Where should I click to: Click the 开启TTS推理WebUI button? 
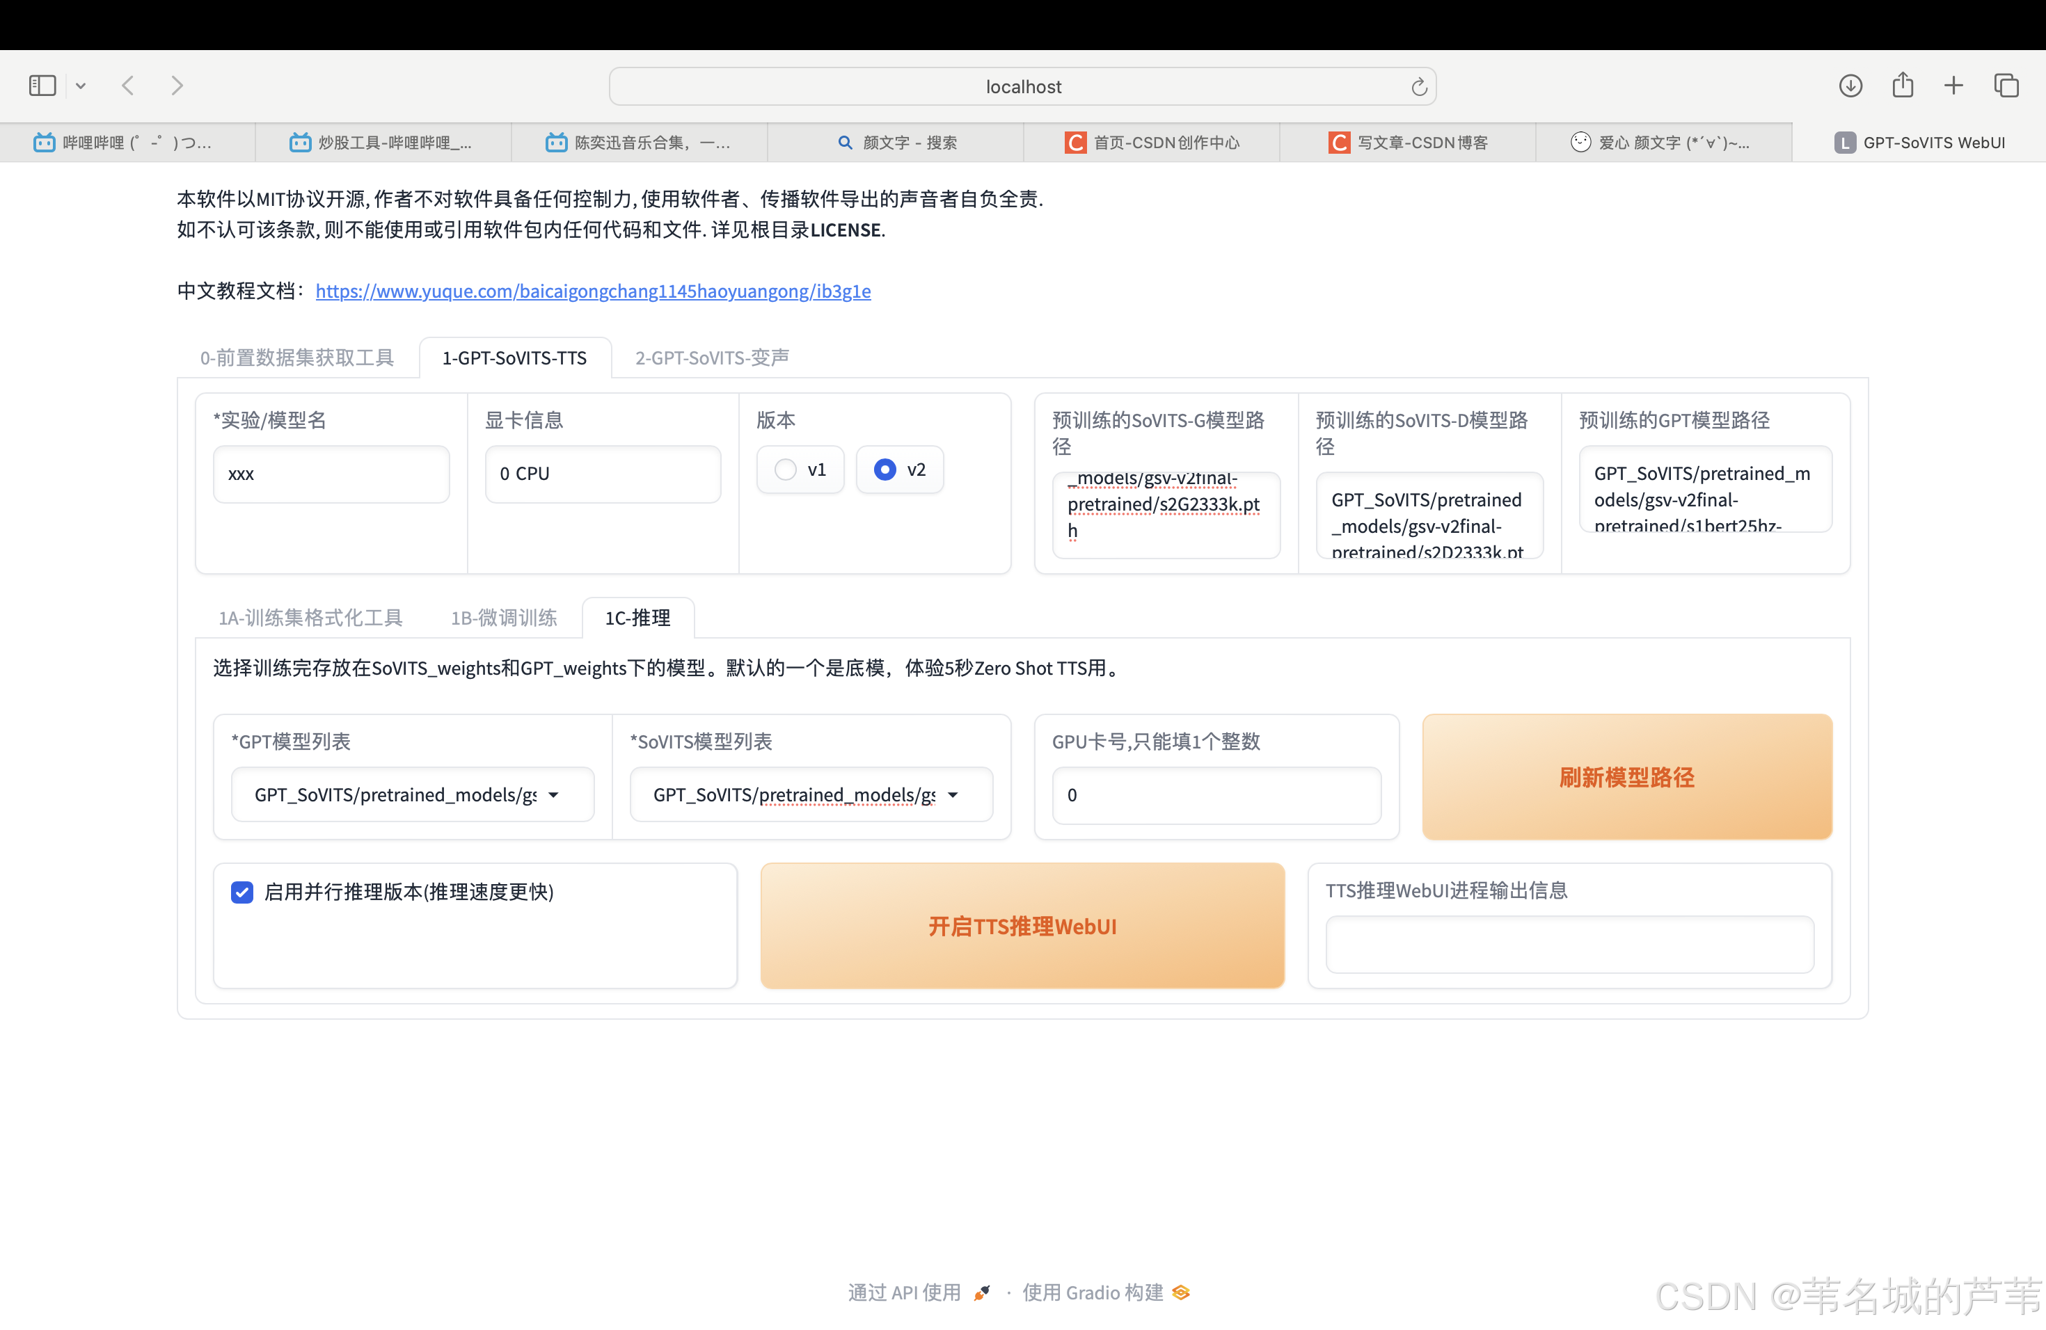click(x=1022, y=926)
